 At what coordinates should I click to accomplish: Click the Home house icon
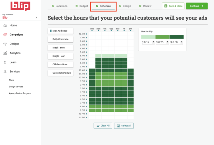click(x=5, y=25)
